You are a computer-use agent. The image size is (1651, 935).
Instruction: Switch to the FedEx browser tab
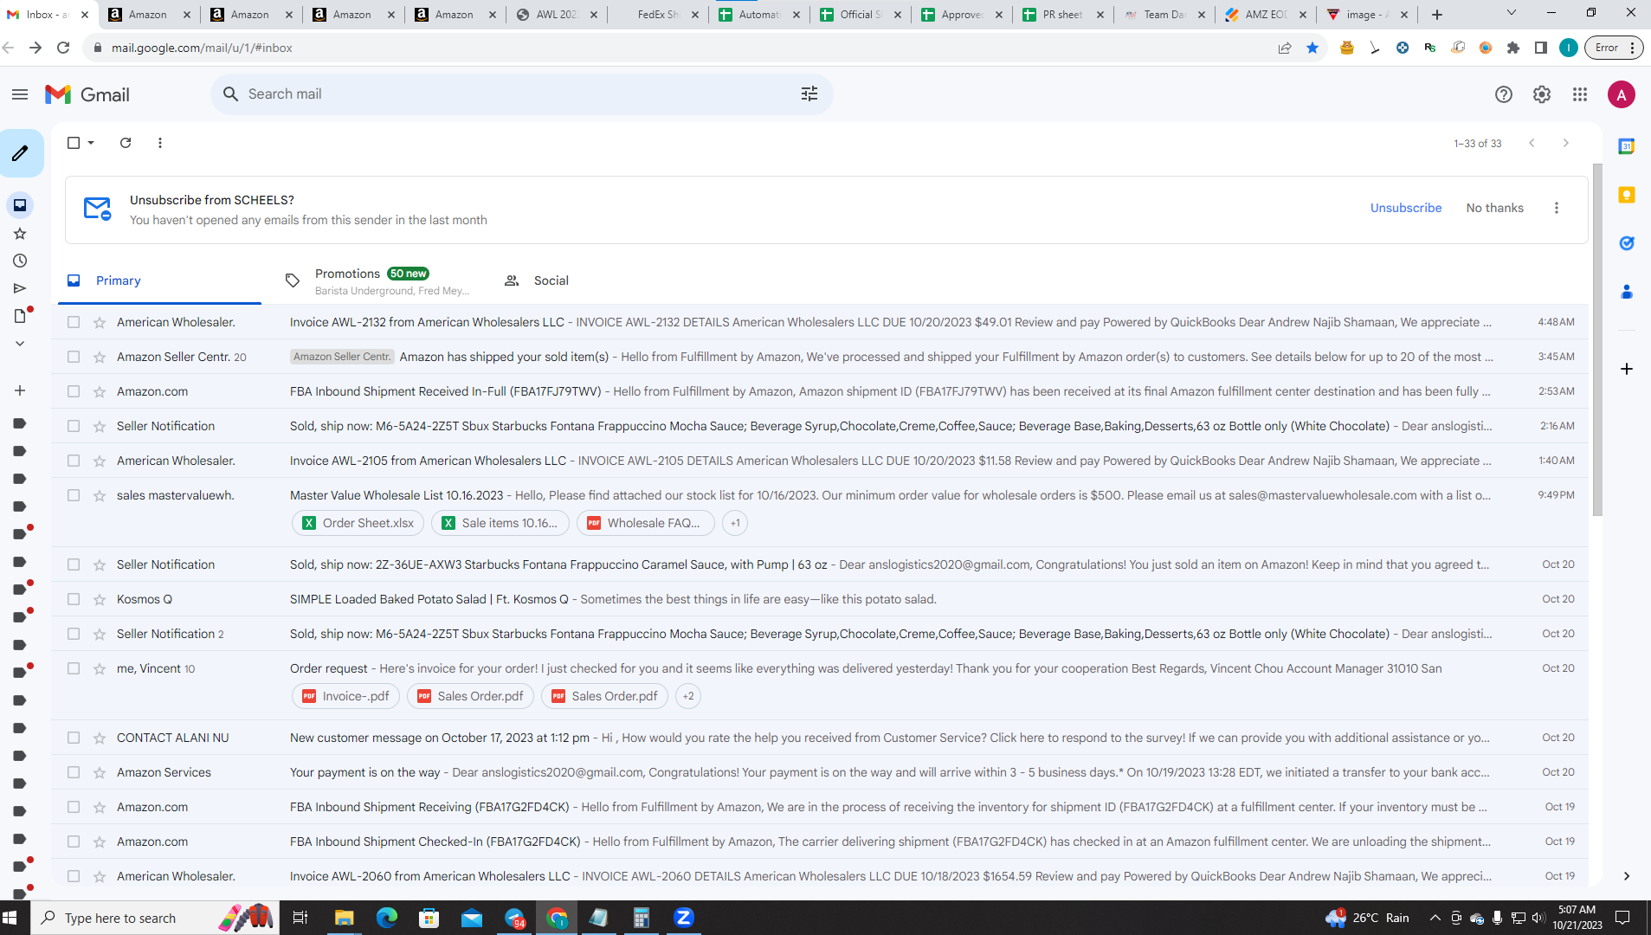pyautogui.click(x=658, y=15)
